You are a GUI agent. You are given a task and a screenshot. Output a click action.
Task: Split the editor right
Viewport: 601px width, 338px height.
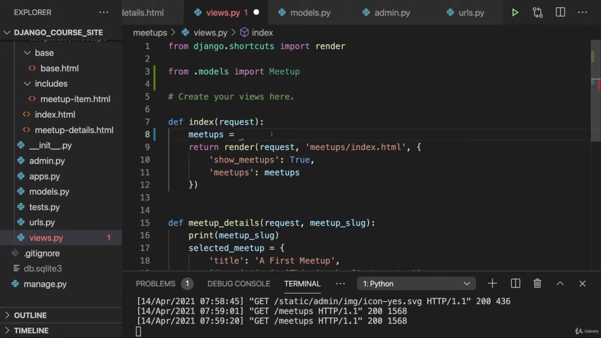560,13
